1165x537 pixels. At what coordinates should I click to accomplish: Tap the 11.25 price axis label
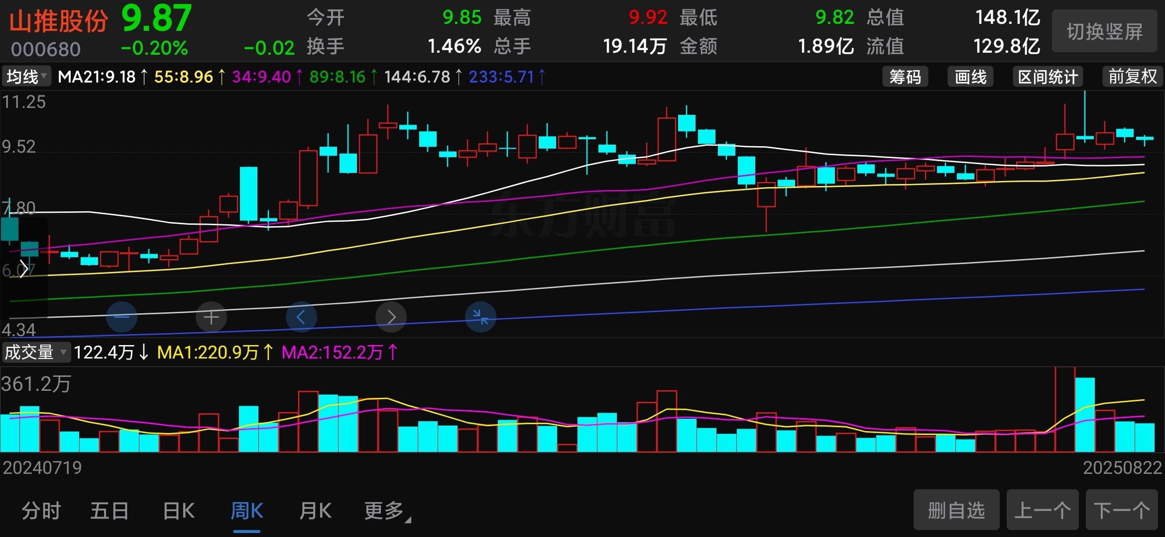(24, 102)
